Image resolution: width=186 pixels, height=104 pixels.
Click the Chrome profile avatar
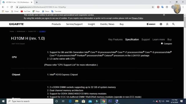click(x=173, y=7)
